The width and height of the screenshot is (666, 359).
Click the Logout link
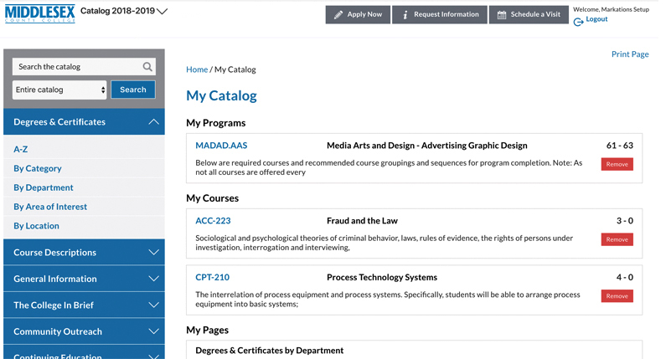596,19
